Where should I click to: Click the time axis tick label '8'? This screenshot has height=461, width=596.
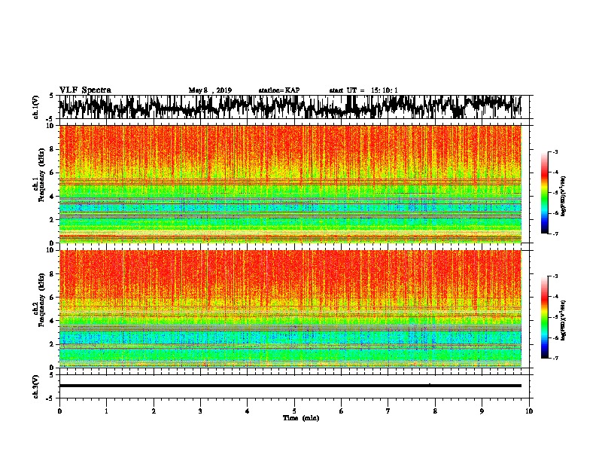click(x=435, y=411)
